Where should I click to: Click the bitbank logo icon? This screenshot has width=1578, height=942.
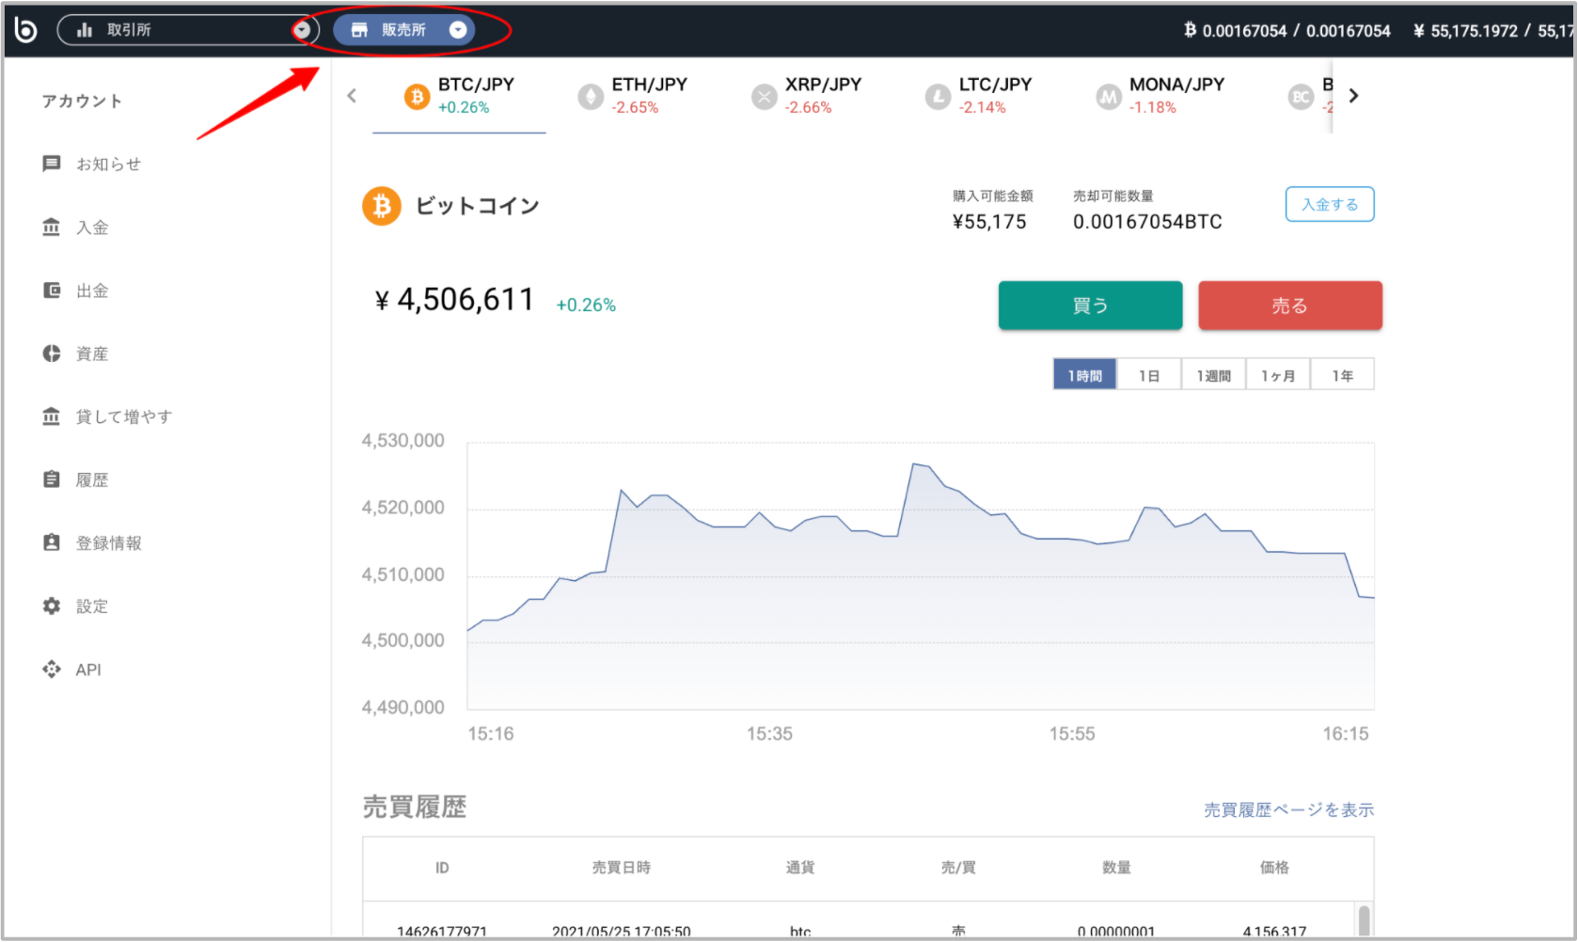pyautogui.click(x=25, y=30)
